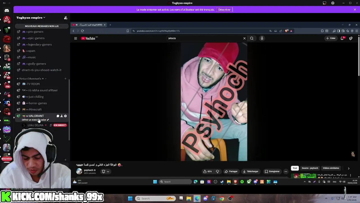Open the godly-gamers text channel
This screenshot has width=360, height=203.
(42, 64)
